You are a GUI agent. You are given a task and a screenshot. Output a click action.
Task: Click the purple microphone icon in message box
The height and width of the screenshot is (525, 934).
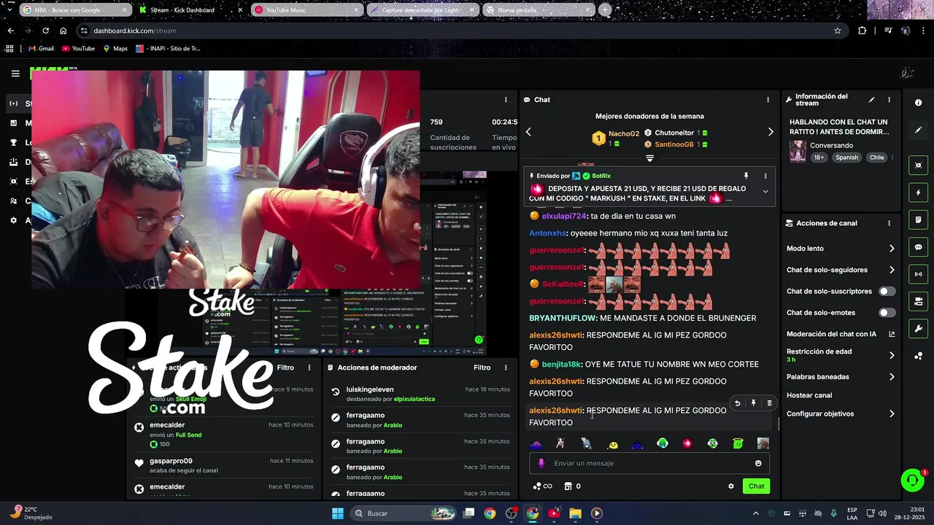541,463
